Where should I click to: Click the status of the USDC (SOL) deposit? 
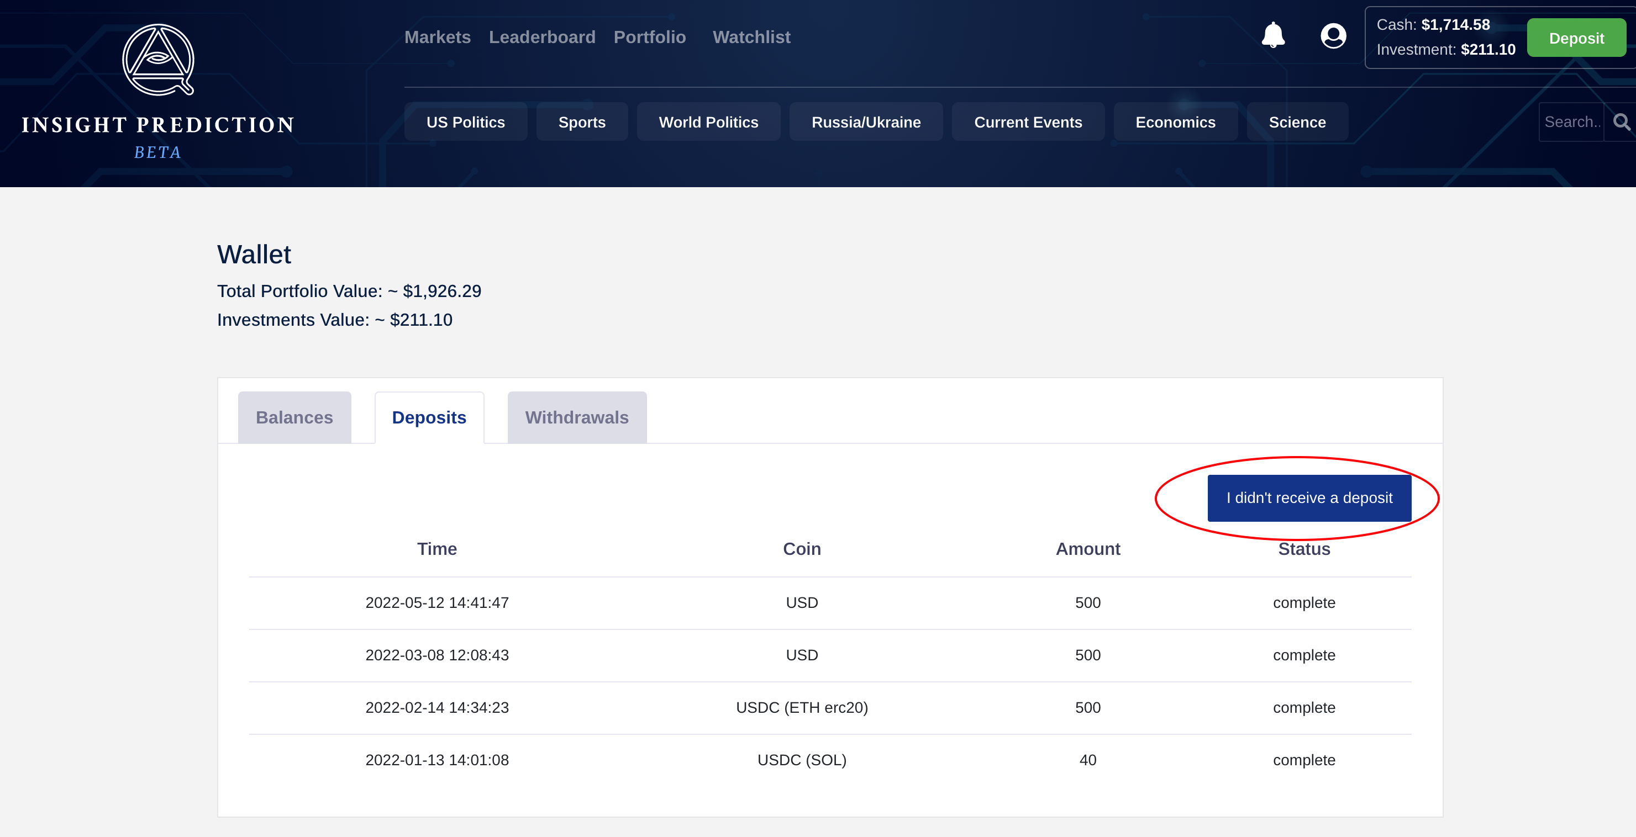click(1304, 760)
